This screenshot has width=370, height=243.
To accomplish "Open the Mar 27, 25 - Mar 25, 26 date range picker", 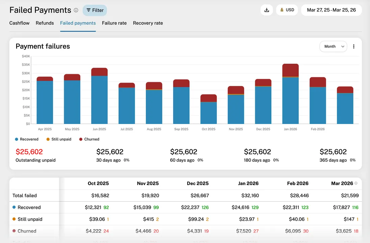I will click(331, 10).
